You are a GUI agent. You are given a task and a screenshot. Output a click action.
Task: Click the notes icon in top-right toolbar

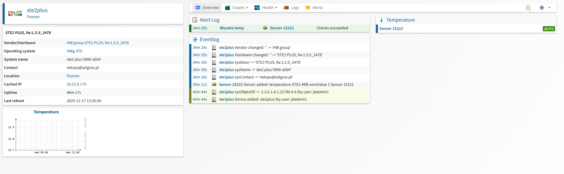[x=528, y=8]
